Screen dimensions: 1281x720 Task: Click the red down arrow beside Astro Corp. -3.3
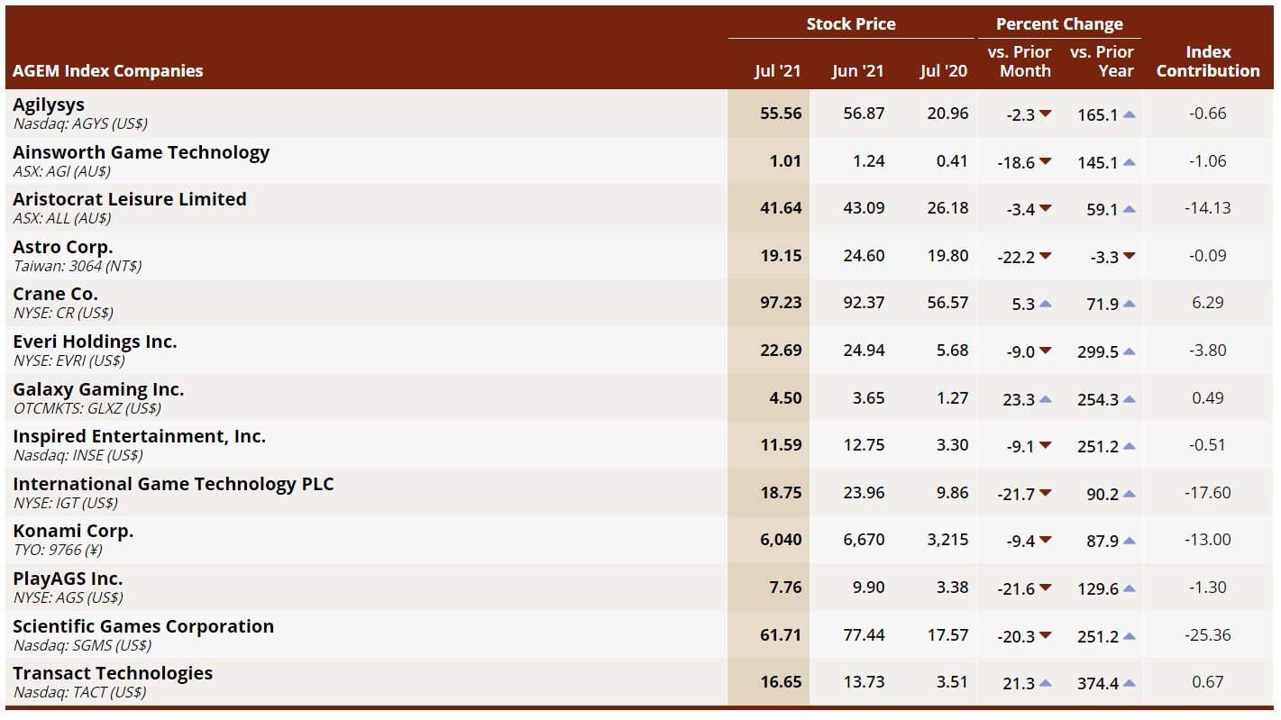[1129, 257]
